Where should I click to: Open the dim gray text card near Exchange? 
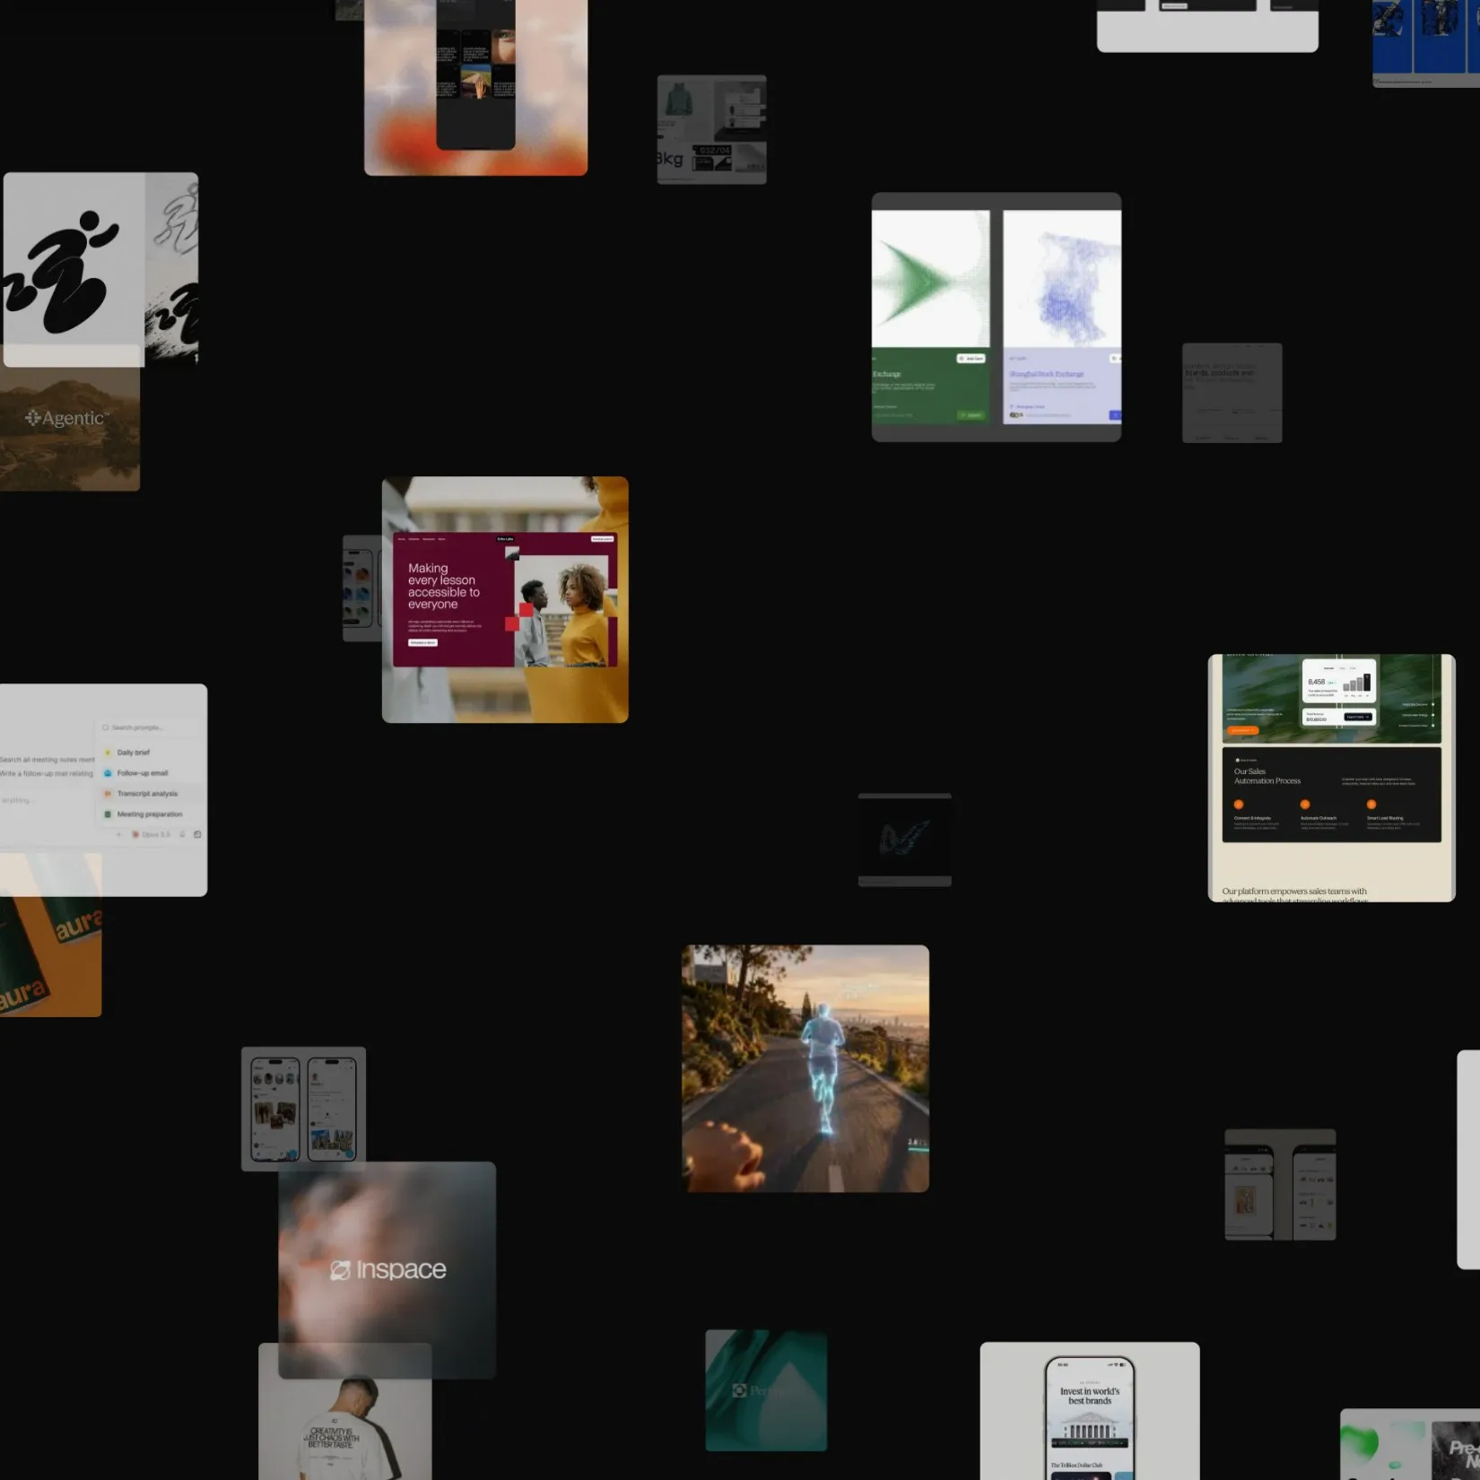(1232, 393)
